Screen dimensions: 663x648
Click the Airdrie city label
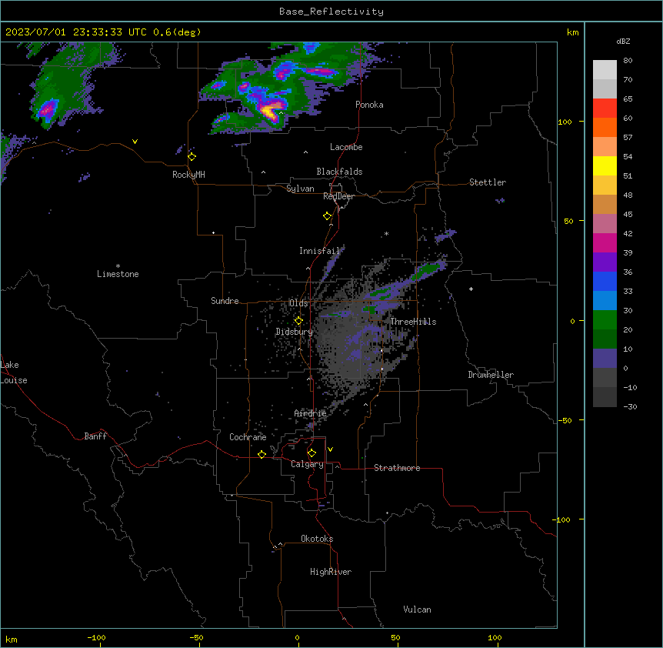[x=310, y=413]
